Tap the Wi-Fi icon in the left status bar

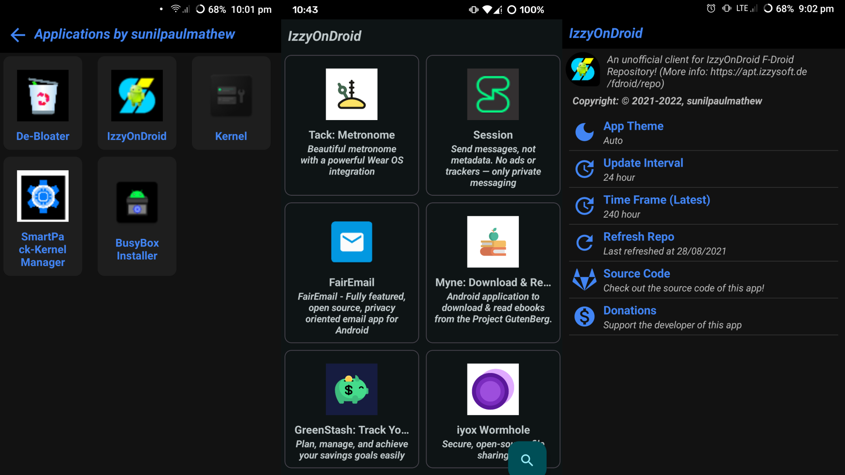click(x=176, y=9)
